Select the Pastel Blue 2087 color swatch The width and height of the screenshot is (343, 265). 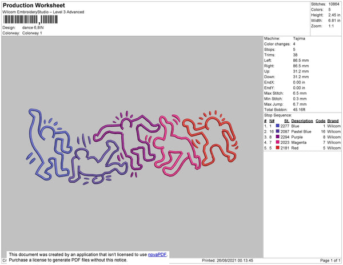[x=278, y=131]
